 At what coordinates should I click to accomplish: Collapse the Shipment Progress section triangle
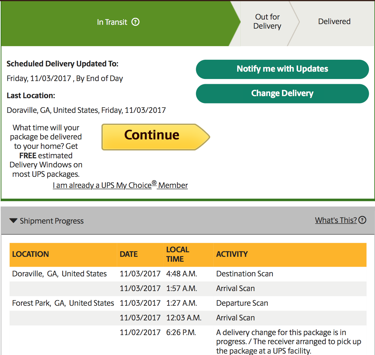(x=13, y=220)
